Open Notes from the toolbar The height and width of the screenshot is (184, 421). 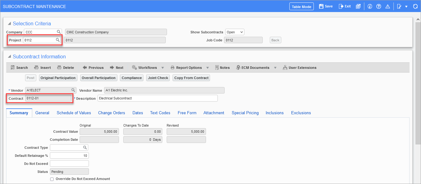(222, 68)
